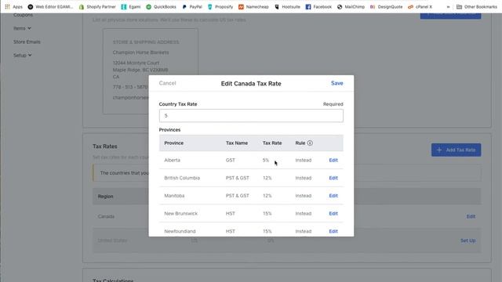Open Store Emails in sidebar
Image resolution: width=502 pixels, height=282 pixels.
click(x=27, y=42)
